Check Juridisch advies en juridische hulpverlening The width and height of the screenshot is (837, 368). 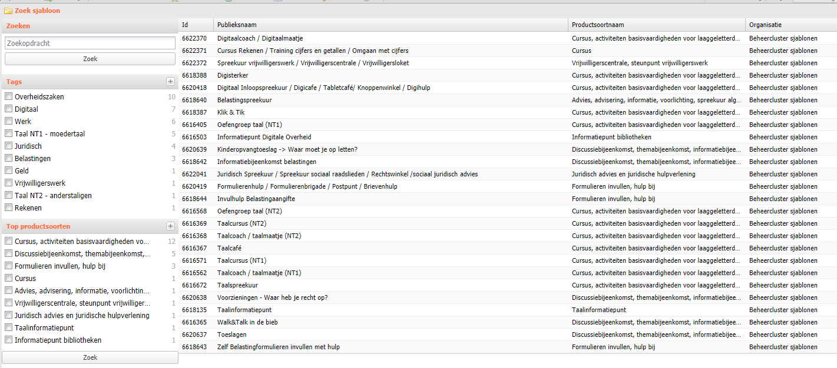click(x=8, y=315)
